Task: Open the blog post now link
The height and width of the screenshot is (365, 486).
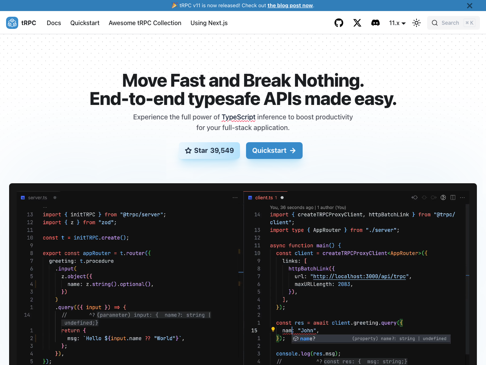Action: [290, 5]
